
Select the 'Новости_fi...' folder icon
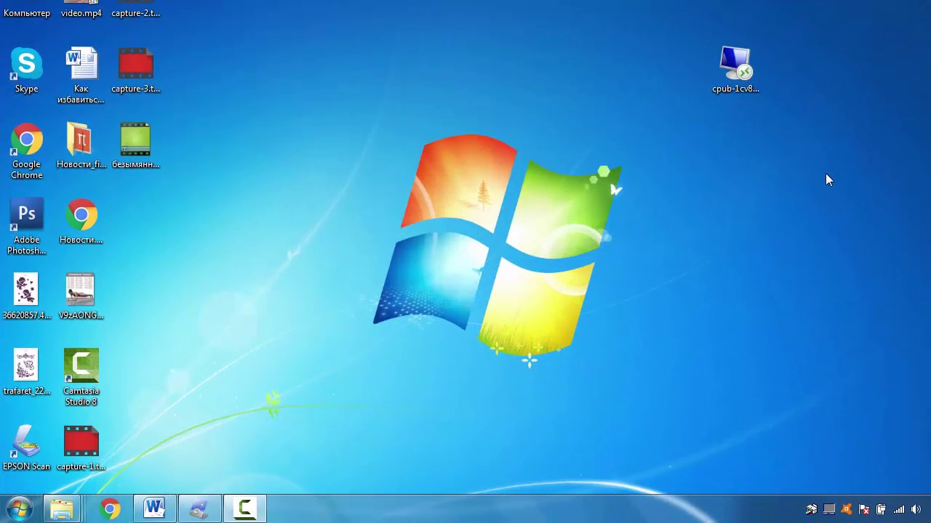click(x=81, y=146)
